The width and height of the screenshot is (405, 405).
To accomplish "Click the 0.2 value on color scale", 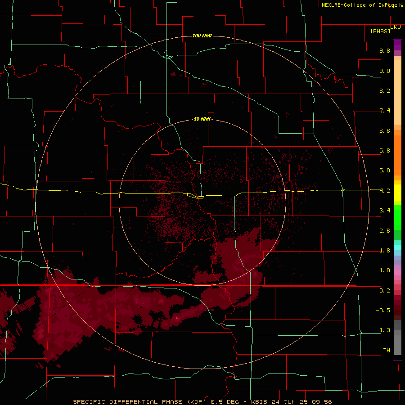I will 385,291.
